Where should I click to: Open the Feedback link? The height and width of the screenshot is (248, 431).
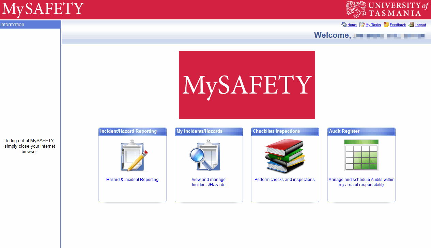pos(398,25)
